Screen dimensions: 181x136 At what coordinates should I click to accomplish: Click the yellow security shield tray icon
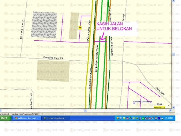[x=117, y=118]
